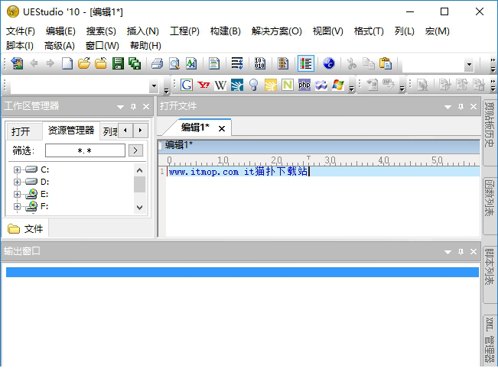The image size is (498, 381).
Task: Close the 编辑1* document tab
Action: (222, 128)
